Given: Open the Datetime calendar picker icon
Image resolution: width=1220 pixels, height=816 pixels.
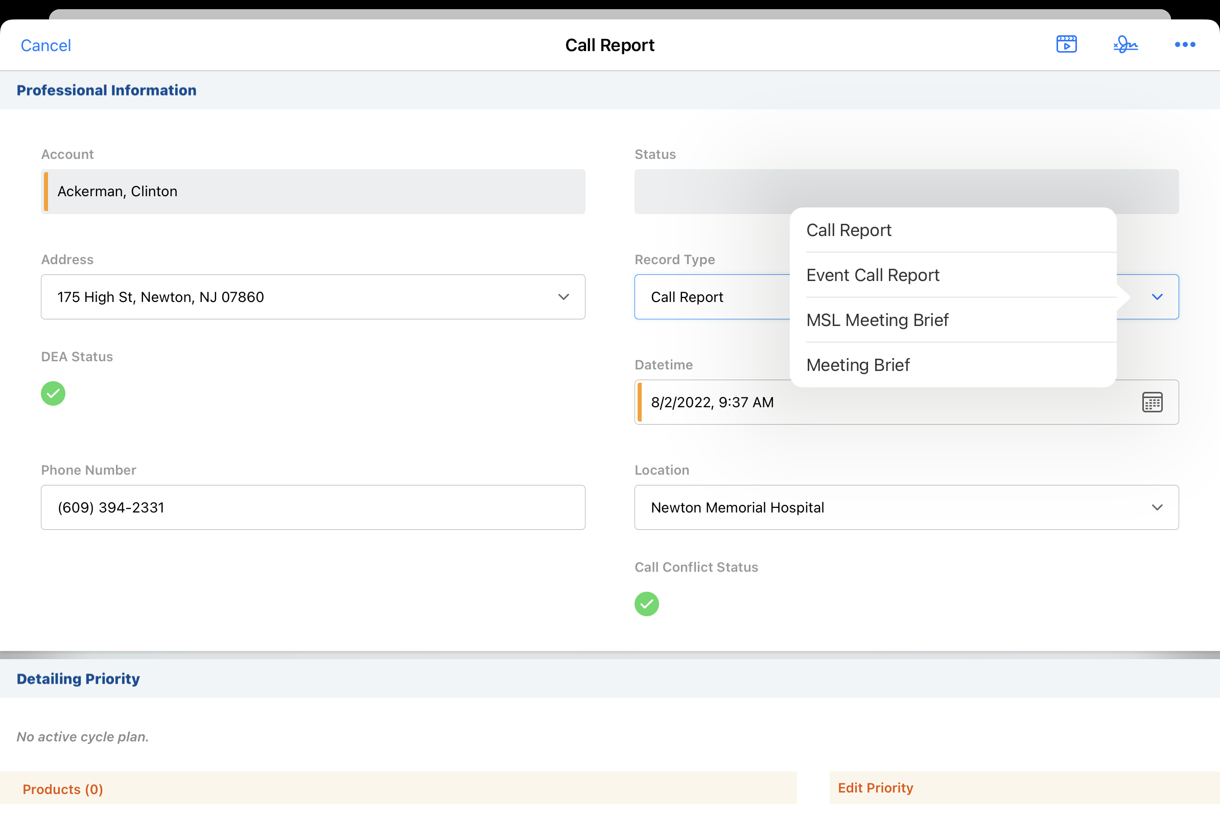Looking at the screenshot, I should [x=1152, y=402].
